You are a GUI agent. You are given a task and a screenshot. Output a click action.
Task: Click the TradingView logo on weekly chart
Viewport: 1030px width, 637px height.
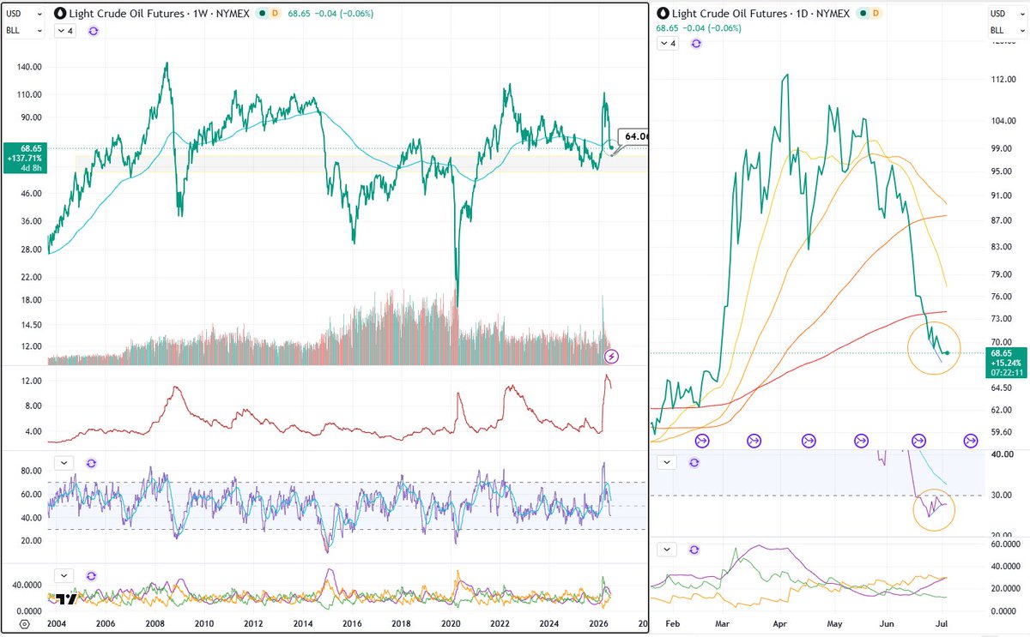pyautogui.click(x=67, y=599)
